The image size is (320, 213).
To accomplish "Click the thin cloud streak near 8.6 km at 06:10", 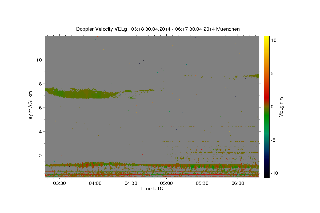I will pos(252,76).
